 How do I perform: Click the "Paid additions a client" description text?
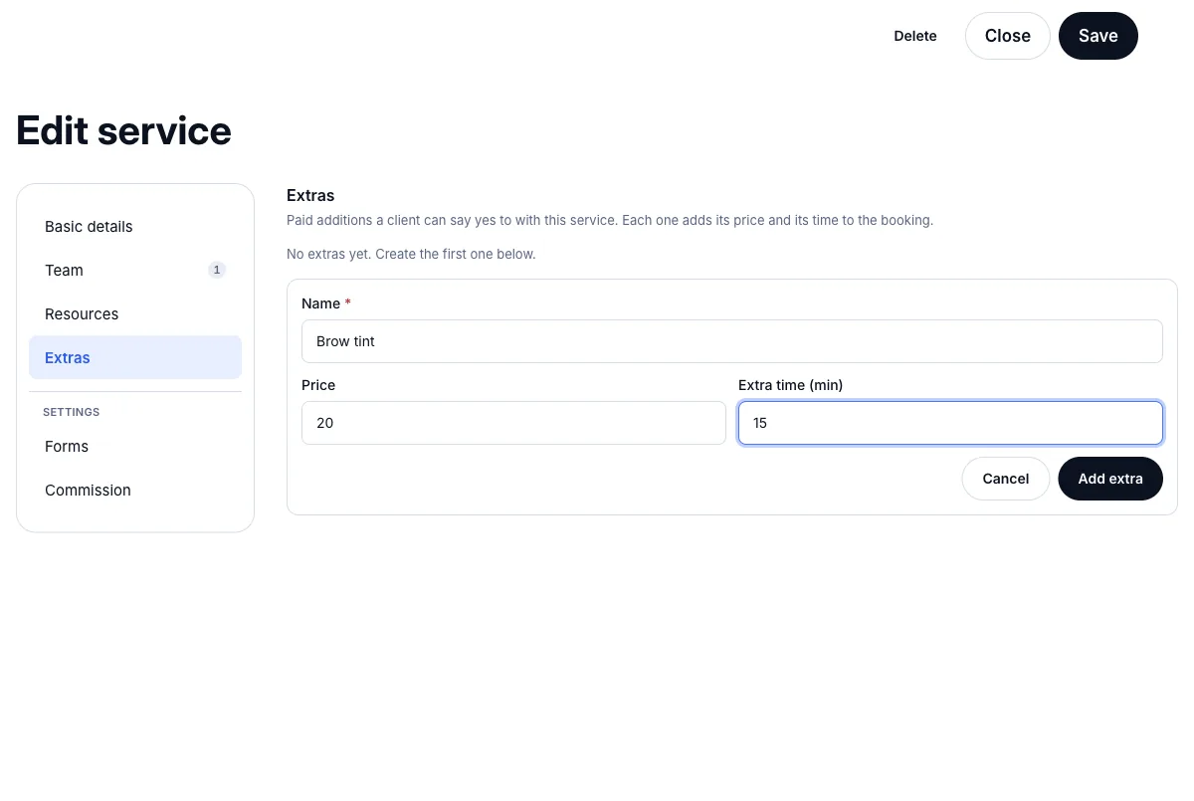pyautogui.click(x=610, y=221)
